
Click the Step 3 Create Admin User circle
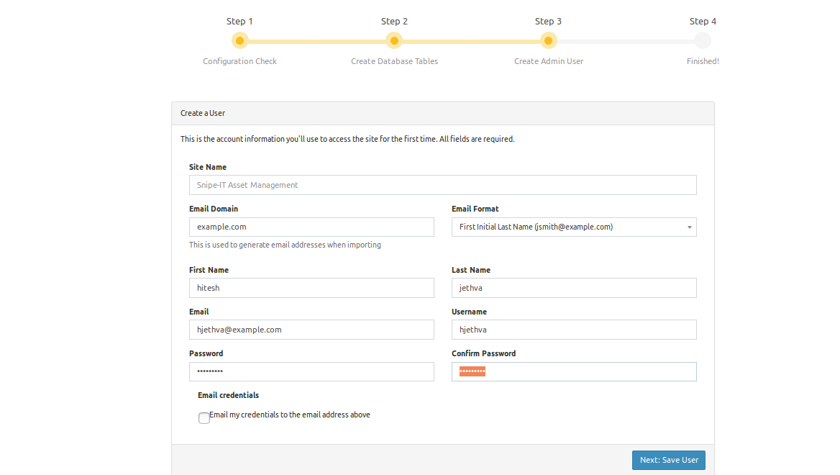coord(548,41)
